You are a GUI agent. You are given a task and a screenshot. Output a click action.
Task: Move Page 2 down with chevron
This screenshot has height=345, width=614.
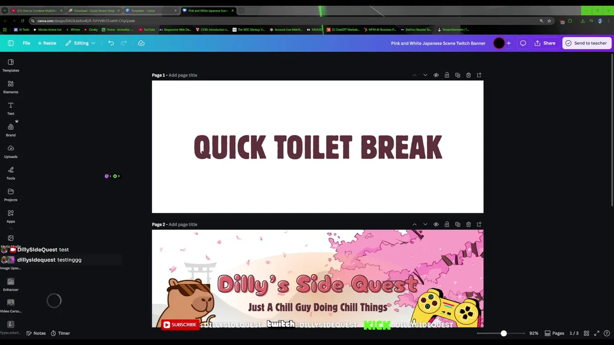tap(425, 224)
